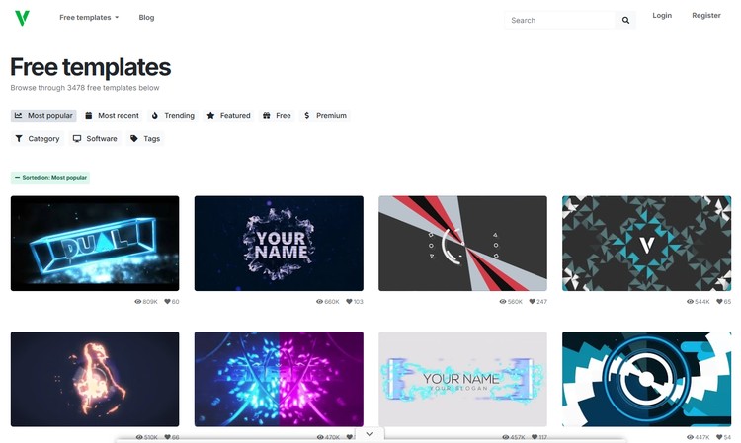Open the orange fire swirl template
This screenshot has width=741, height=443.
95,379
